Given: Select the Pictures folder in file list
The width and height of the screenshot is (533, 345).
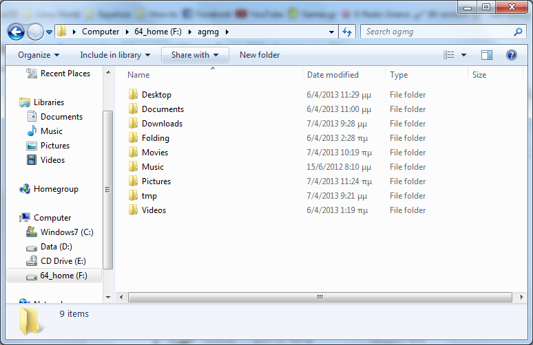Looking at the screenshot, I should click(x=156, y=181).
